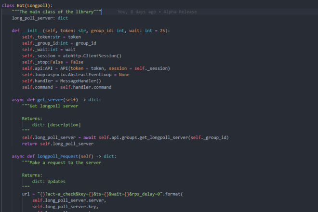The width and height of the screenshot is (318, 212).
Task: Click the Bot class name in definition
Action: click(x=21, y=5)
